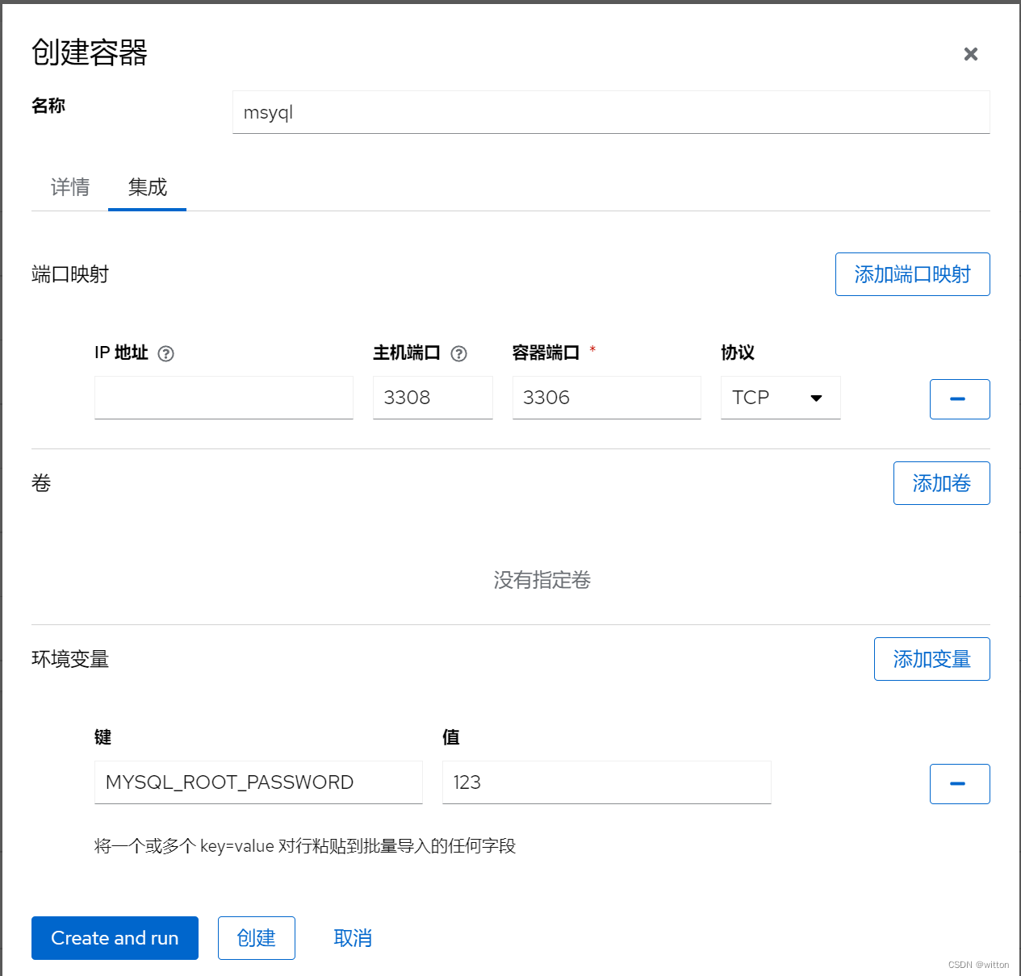Click the 添加卷 button
This screenshot has width=1021, height=976.
941,483
